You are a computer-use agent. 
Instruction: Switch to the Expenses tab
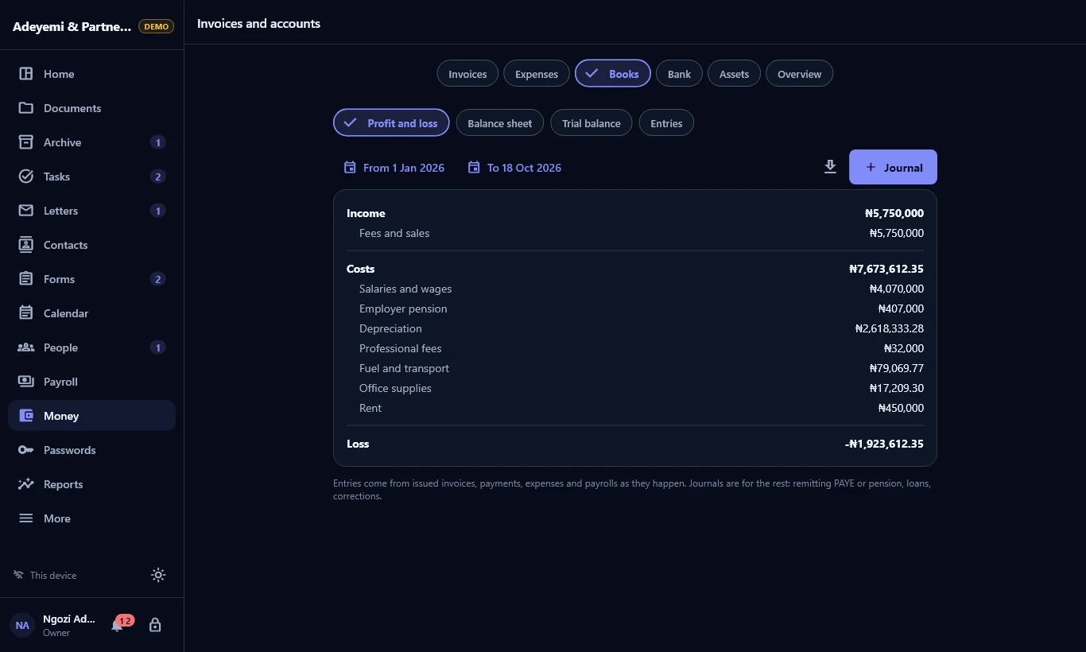537,74
